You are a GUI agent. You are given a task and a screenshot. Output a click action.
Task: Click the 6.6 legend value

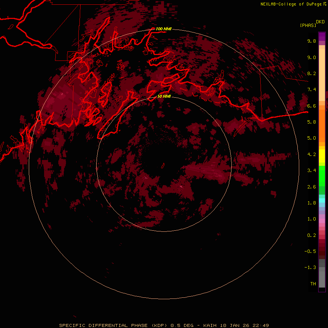[x=312, y=106]
